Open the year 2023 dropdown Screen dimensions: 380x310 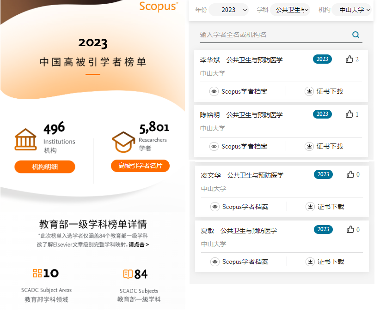(229, 10)
